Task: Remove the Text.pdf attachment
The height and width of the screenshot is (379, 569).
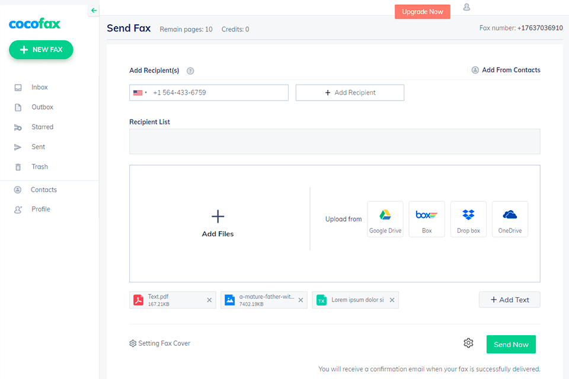Action: [x=209, y=300]
